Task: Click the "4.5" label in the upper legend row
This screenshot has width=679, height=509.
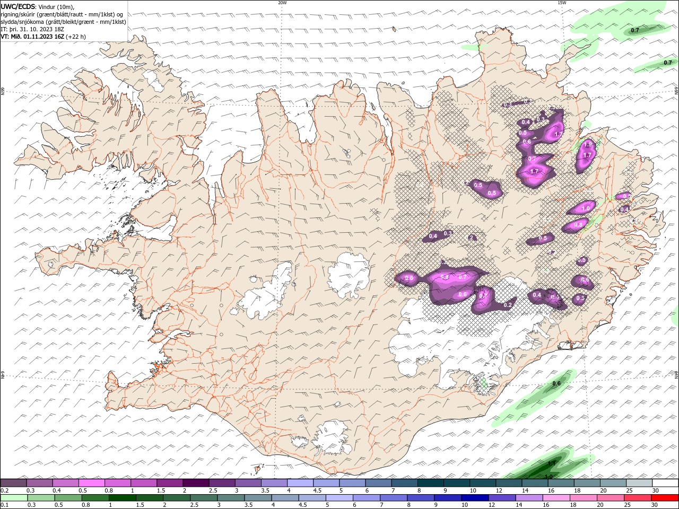Action: pyautogui.click(x=317, y=490)
